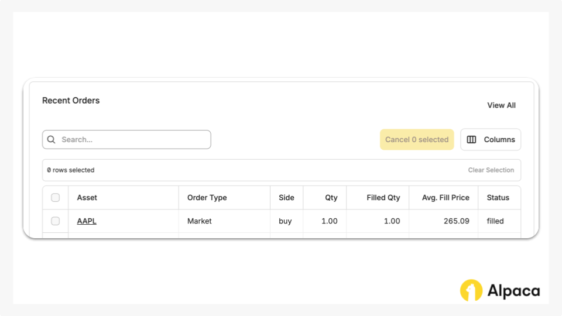The image size is (562, 316).
Task: Click the Market order type cell
Action: (200, 221)
